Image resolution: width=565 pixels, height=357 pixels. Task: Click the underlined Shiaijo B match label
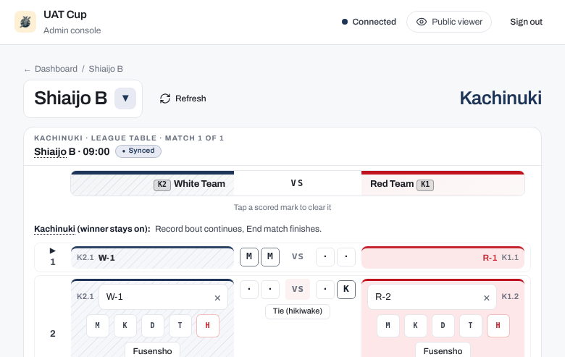point(51,151)
